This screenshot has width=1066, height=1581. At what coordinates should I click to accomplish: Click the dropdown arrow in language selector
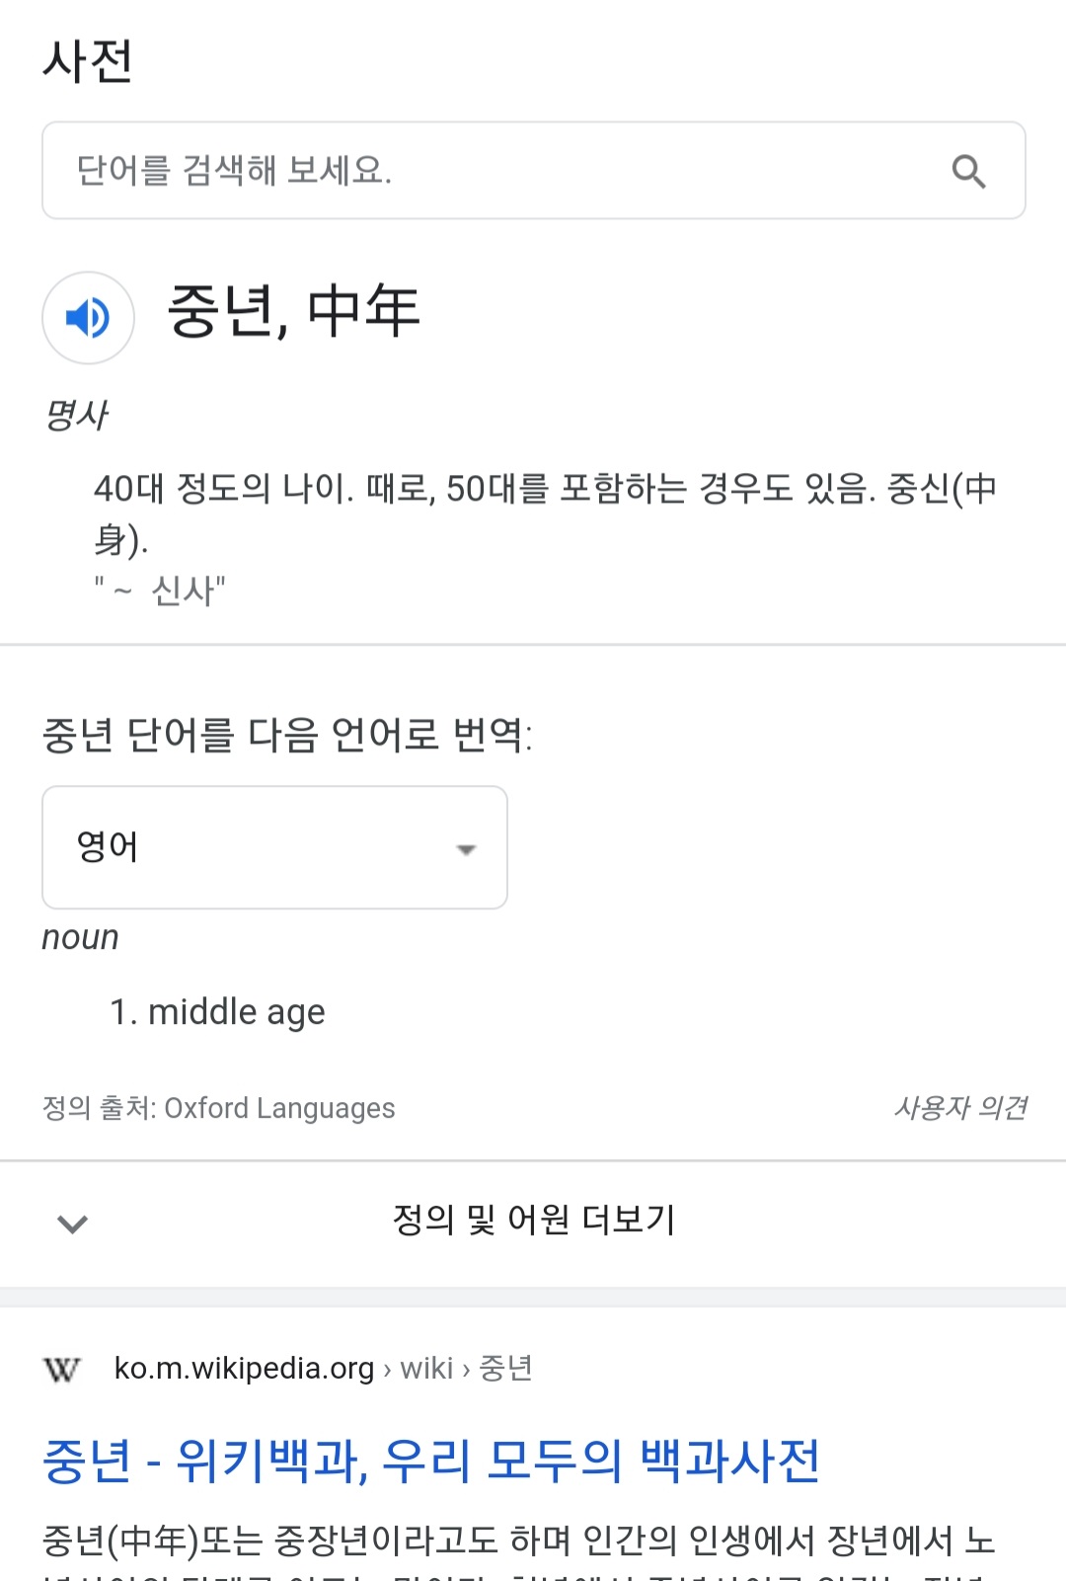[x=466, y=849]
